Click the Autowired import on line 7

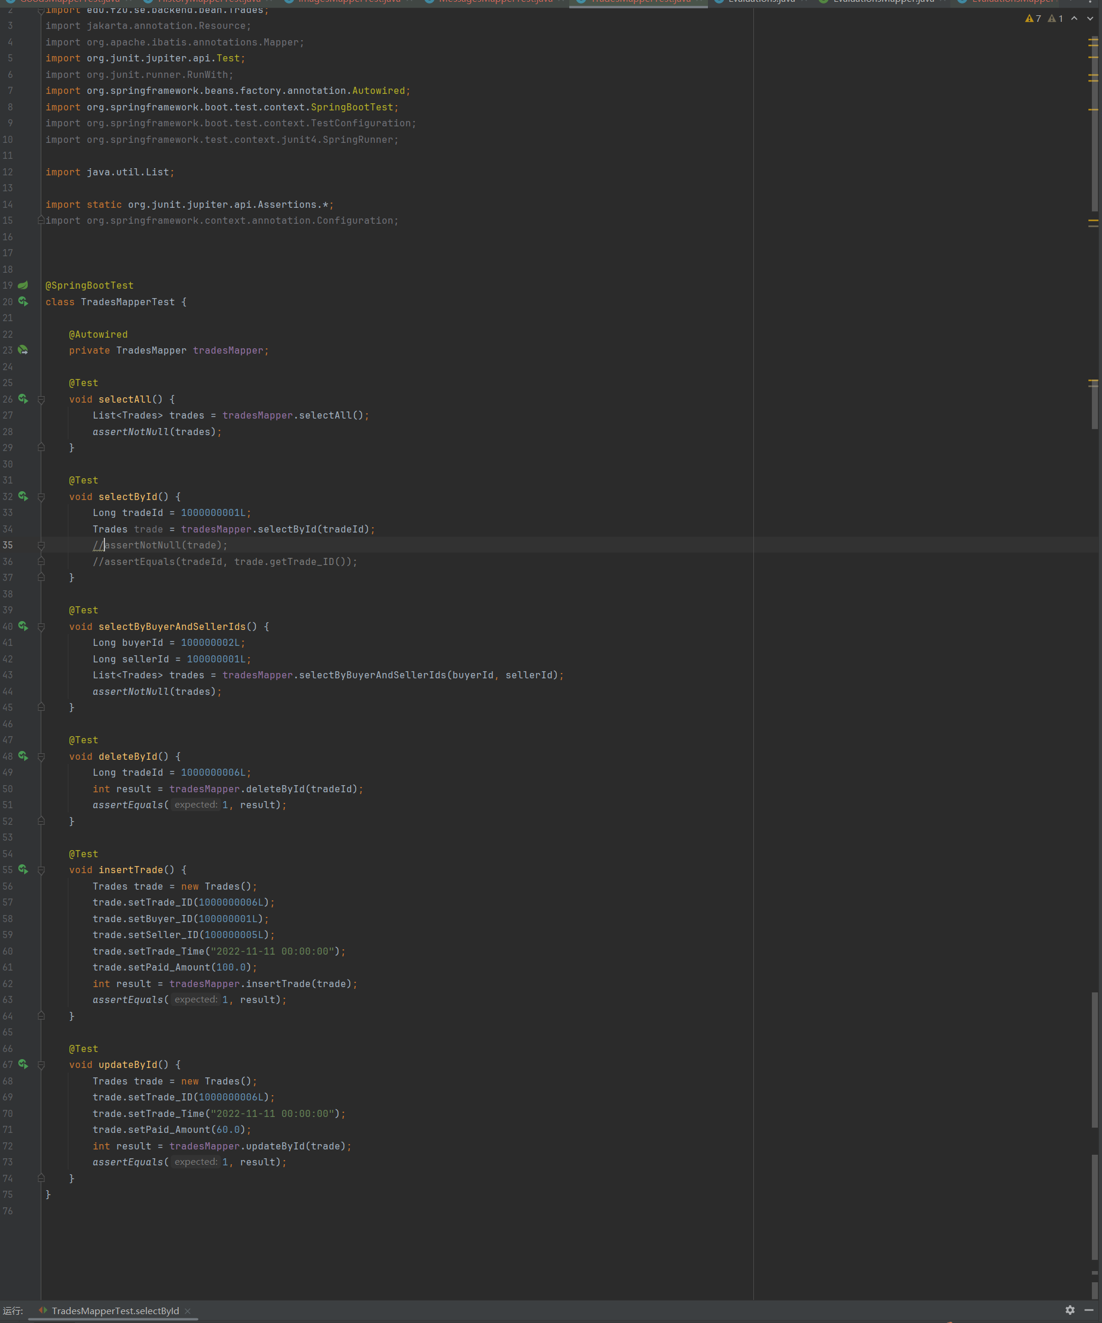tap(227, 91)
